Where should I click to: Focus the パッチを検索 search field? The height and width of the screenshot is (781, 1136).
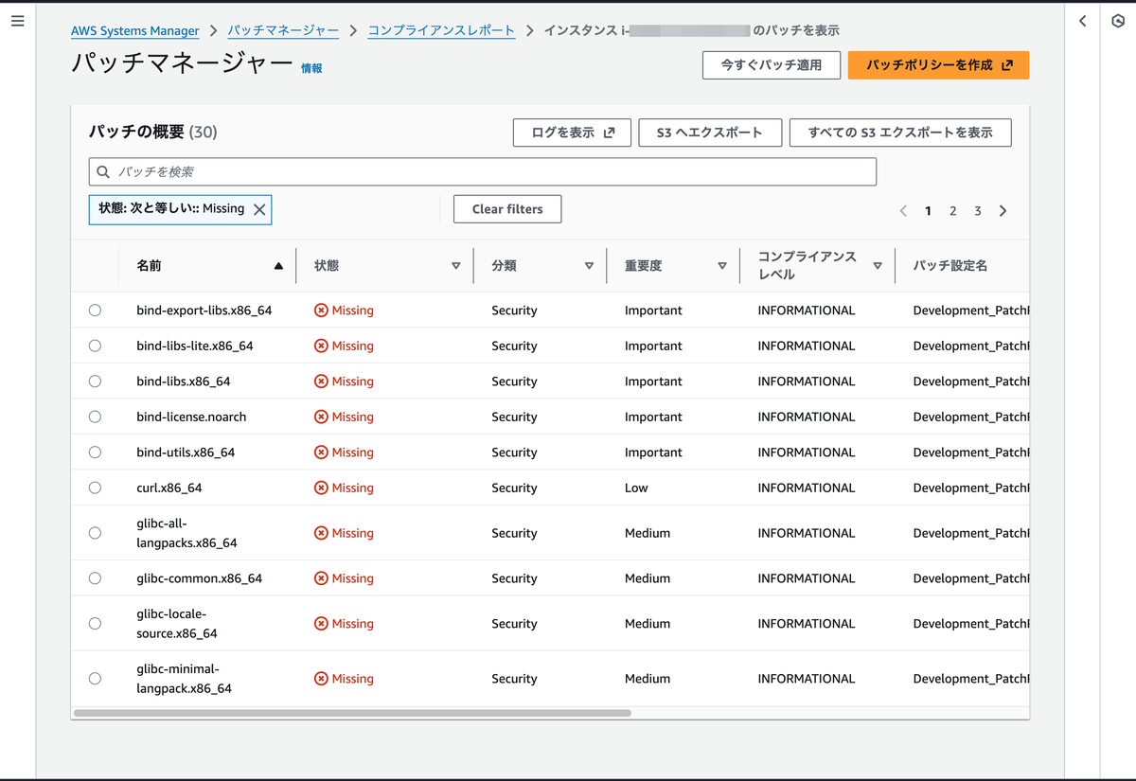click(483, 171)
